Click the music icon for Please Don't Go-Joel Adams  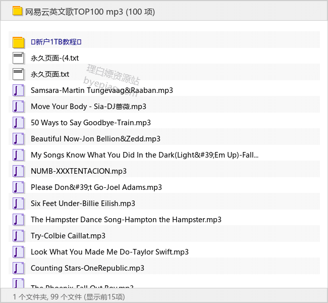pyautogui.click(x=18, y=187)
